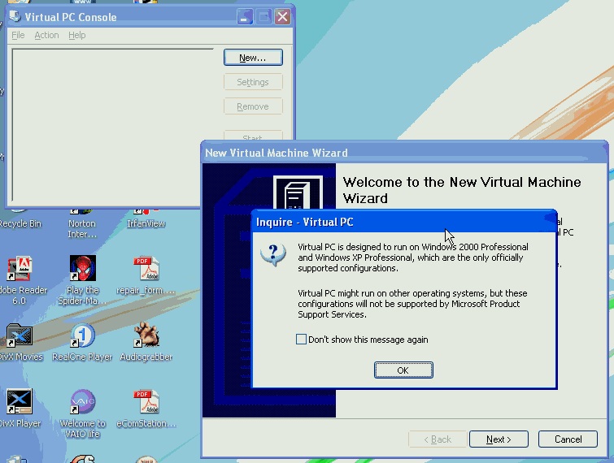614x463 pixels.
Task: Click Cancel in the New Virtual Machine Wizard
Action: [568, 439]
